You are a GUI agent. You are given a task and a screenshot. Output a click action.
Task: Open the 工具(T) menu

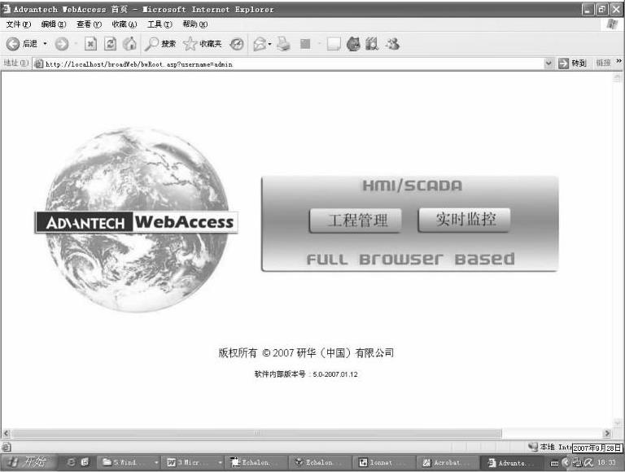(x=160, y=24)
